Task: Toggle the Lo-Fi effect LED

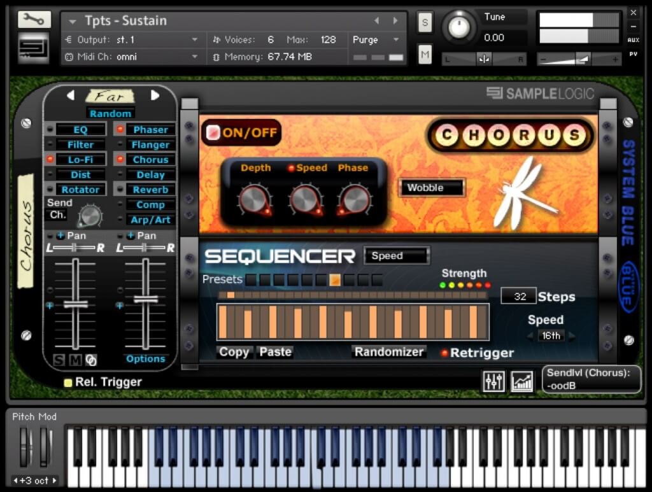Action: pos(50,158)
